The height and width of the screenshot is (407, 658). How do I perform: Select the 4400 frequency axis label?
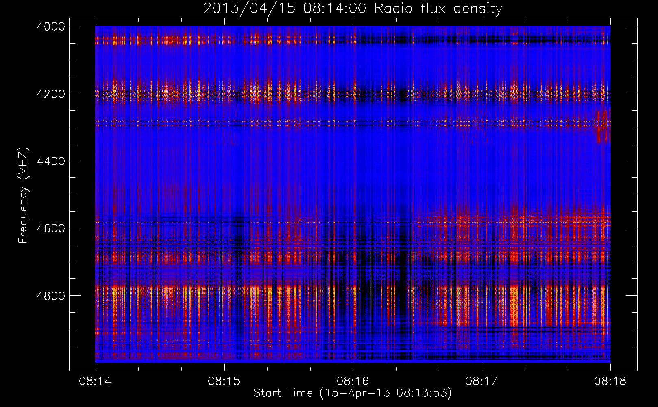point(51,161)
